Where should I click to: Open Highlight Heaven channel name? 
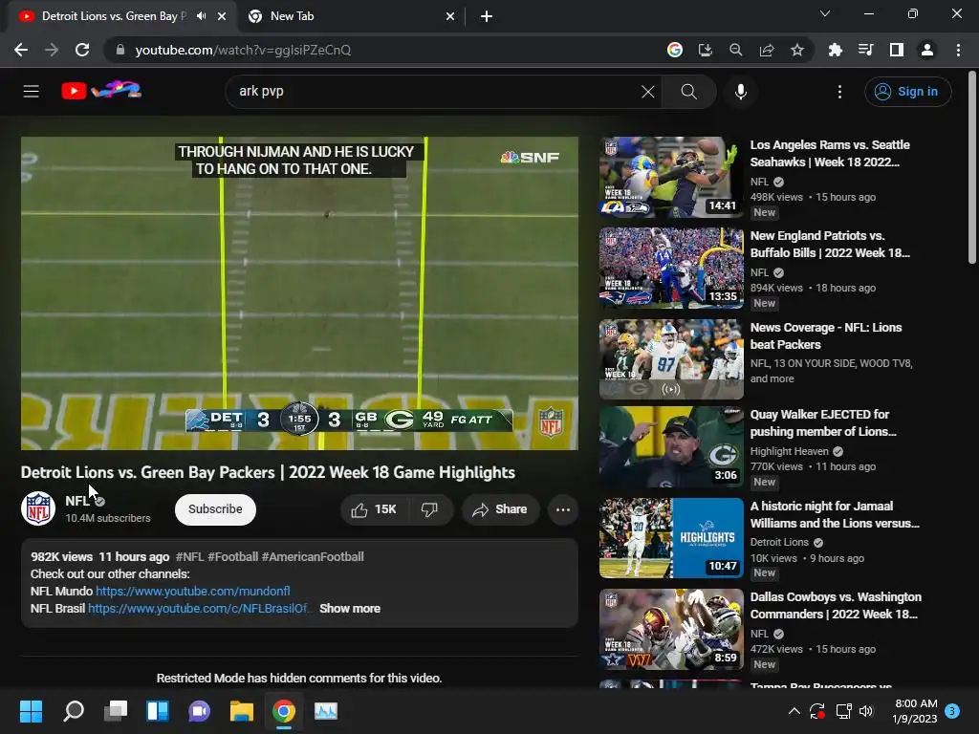(x=789, y=451)
